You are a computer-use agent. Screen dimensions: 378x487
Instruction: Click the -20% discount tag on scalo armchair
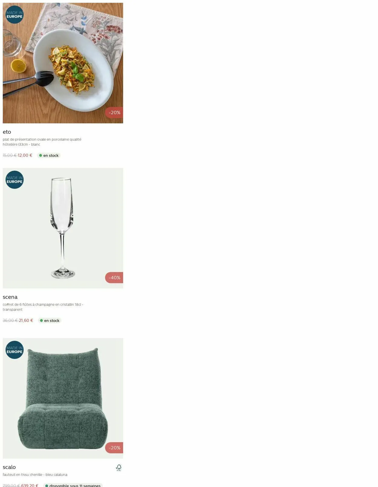114,448
